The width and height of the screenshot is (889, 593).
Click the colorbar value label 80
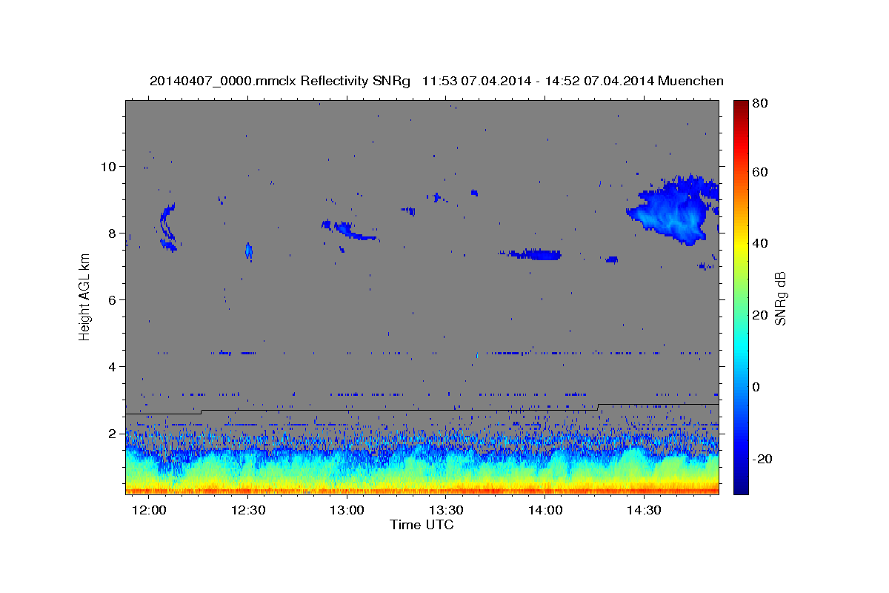pos(759,103)
